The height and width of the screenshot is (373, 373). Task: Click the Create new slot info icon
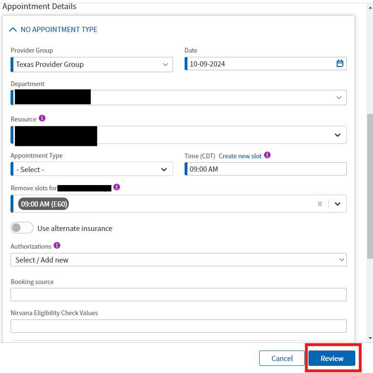267,155
